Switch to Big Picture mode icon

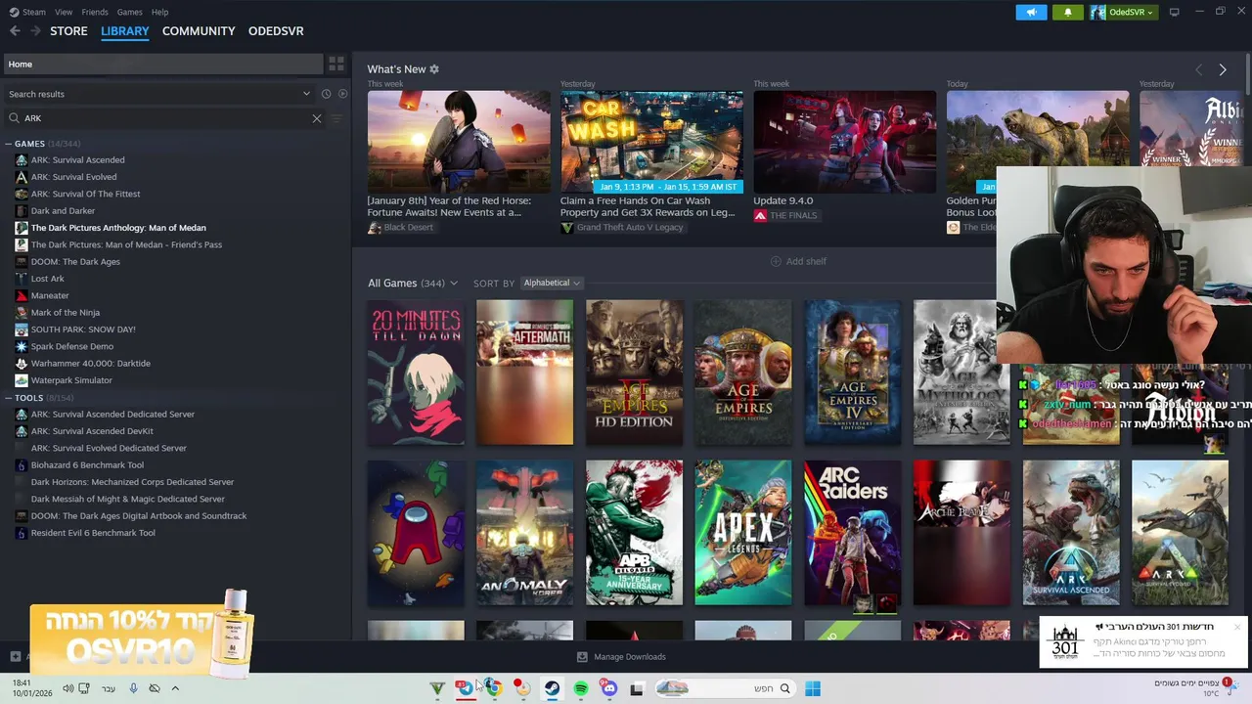point(1175,12)
